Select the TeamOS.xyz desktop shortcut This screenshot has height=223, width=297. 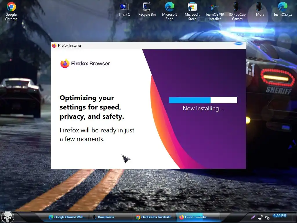[282, 10]
